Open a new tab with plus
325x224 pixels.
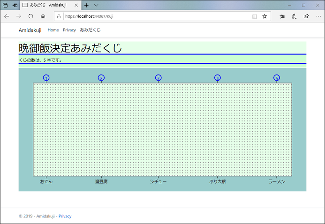pyautogui.click(x=86, y=5)
